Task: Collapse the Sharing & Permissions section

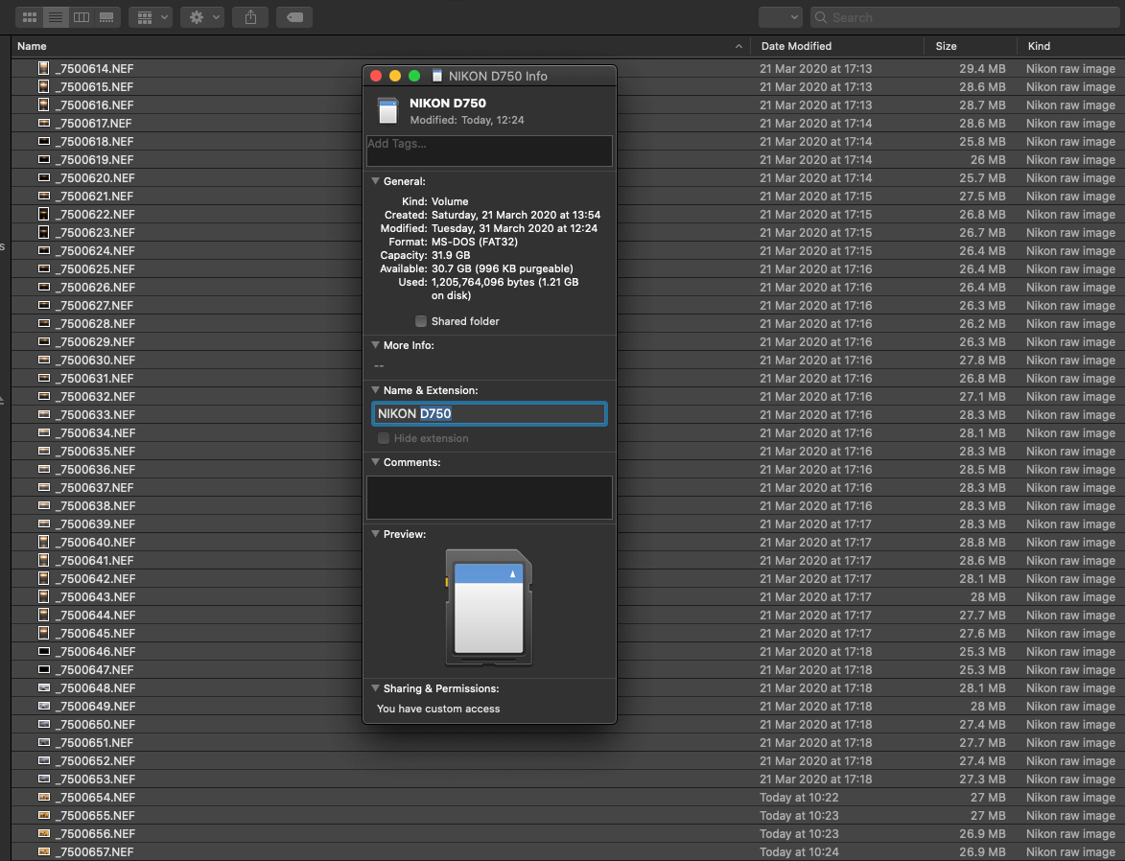Action: [375, 688]
